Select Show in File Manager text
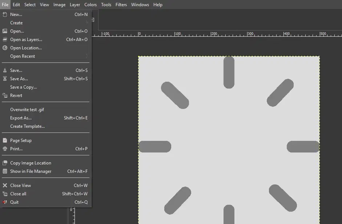This screenshot has width=342, height=224. tap(31, 171)
